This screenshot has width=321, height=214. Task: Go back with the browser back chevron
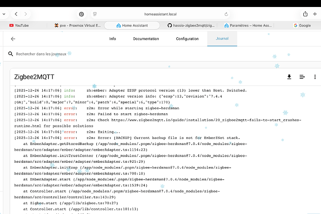[17, 14]
